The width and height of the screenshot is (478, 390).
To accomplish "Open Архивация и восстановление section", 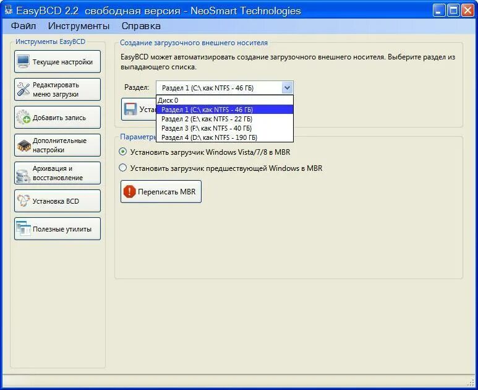I will (x=58, y=173).
